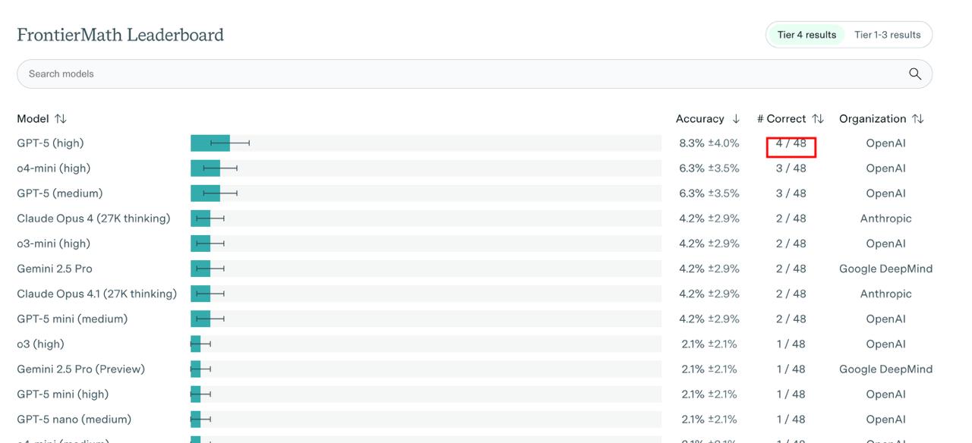Sort by # Correct arrows icon
Viewport: 972px width, 443px height.
818,119
